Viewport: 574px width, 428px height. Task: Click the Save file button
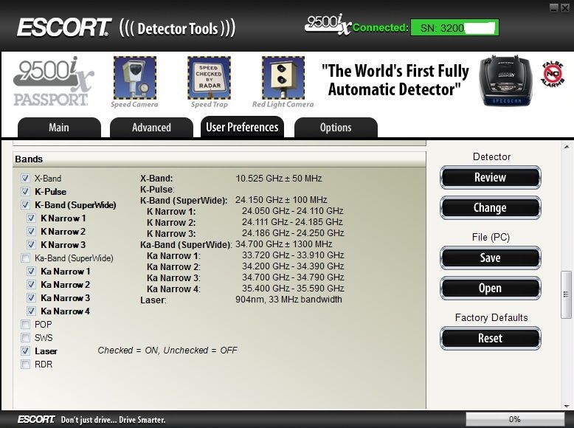coord(490,258)
